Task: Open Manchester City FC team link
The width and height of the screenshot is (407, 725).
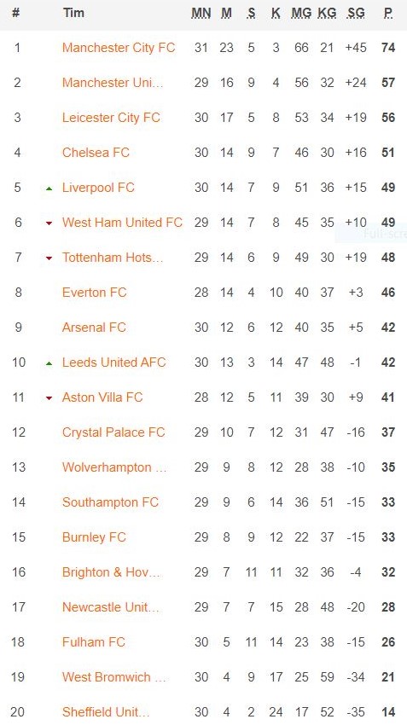Action: click(x=119, y=48)
